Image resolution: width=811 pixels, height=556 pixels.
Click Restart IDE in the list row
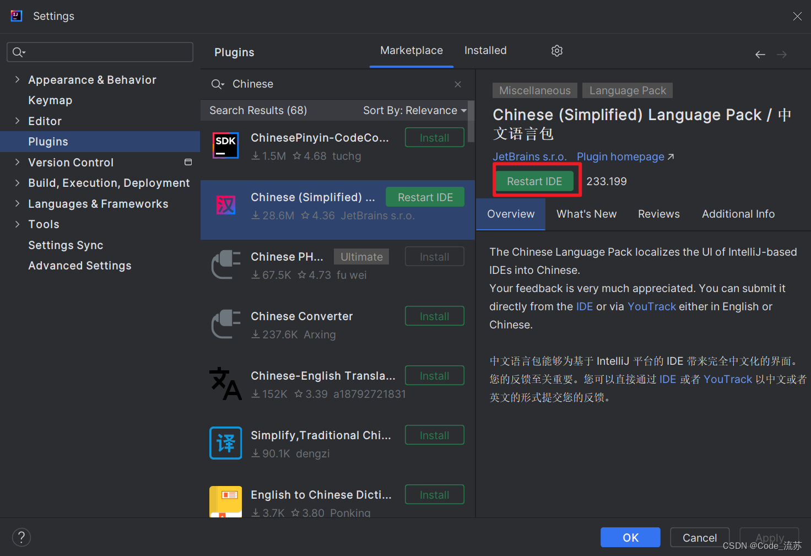coord(425,197)
